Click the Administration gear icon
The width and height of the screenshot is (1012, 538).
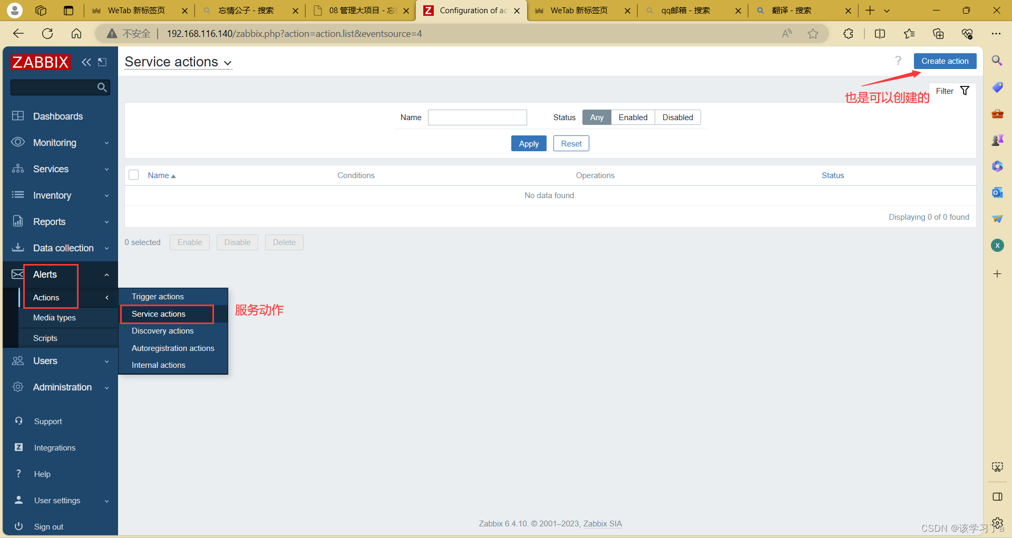[x=18, y=387]
